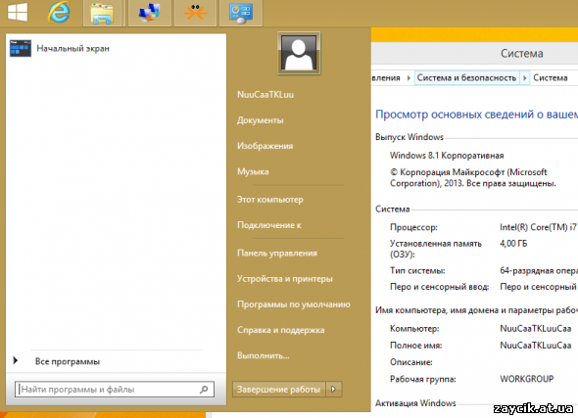Focus the Найти программы и файлы field
The width and height of the screenshot is (578, 418).
[x=115, y=390]
